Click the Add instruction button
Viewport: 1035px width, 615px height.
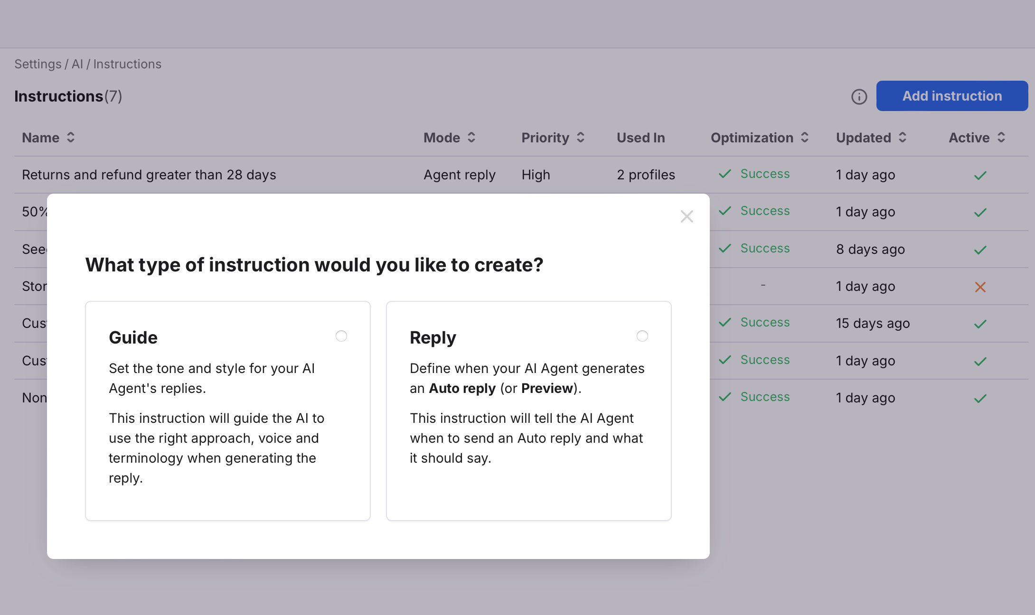tap(951, 96)
